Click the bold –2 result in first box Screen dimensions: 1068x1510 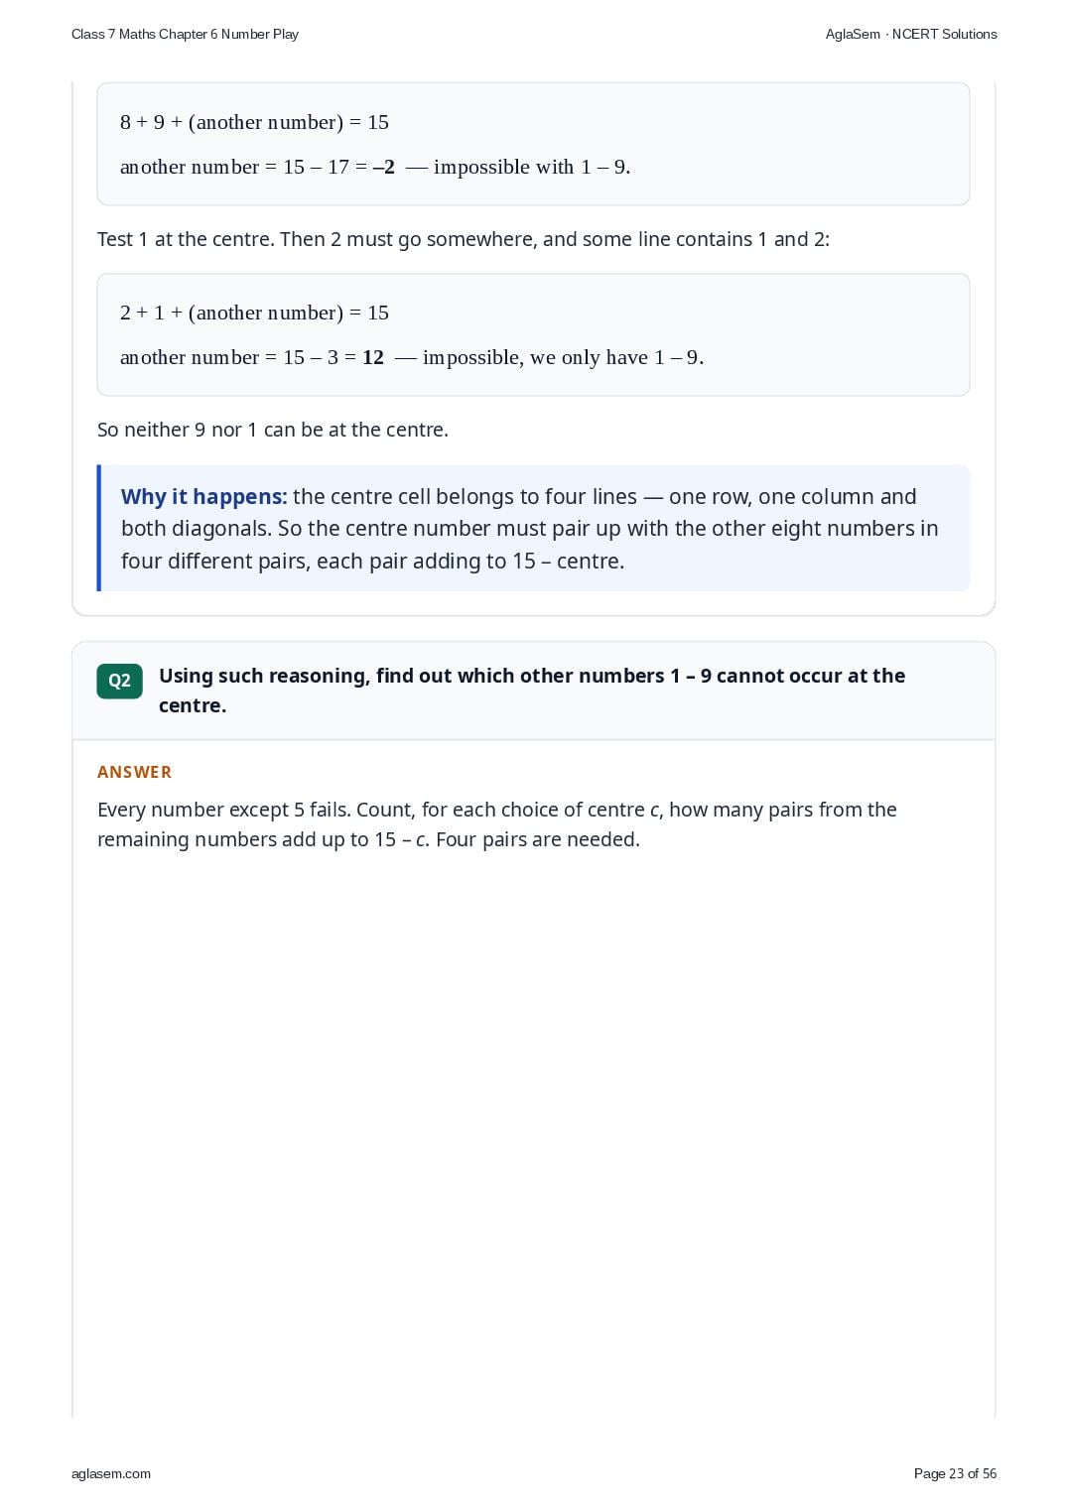tap(383, 167)
